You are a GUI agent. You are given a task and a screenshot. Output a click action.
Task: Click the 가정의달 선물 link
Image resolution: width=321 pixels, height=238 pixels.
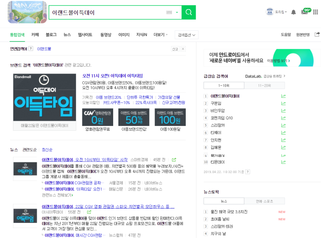click(x=168, y=97)
